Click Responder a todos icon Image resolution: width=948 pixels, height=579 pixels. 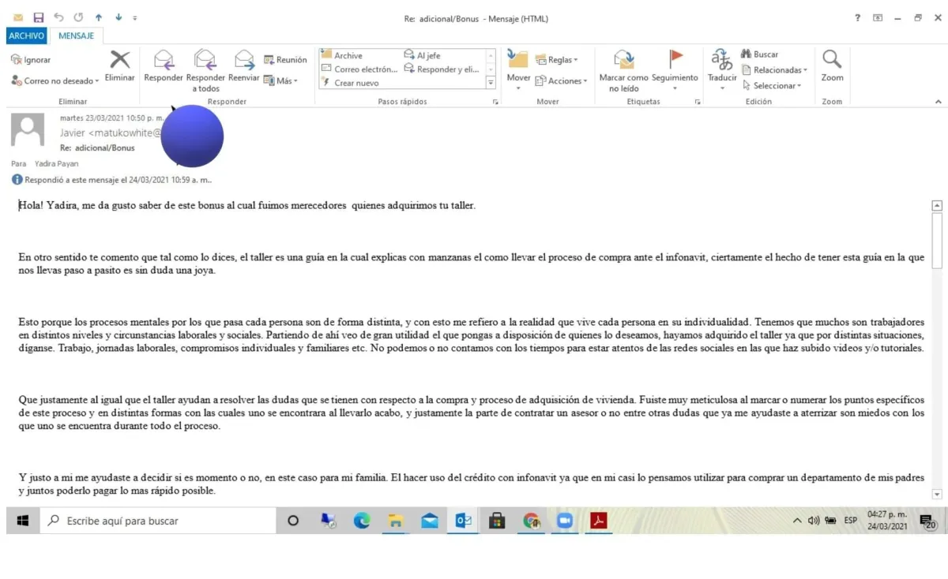click(x=205, y=60)
